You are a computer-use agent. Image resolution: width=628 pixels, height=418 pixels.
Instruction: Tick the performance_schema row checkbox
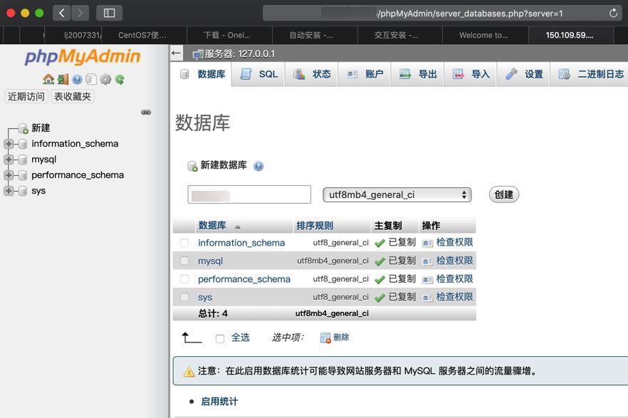tap(184, 278)
